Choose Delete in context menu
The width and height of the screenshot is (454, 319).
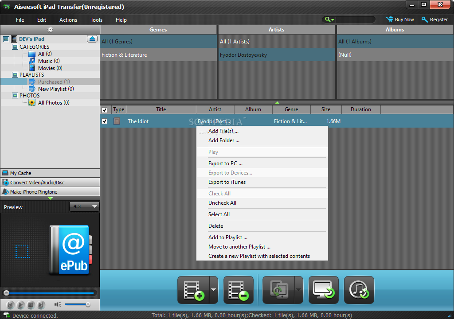click(262, 226)
